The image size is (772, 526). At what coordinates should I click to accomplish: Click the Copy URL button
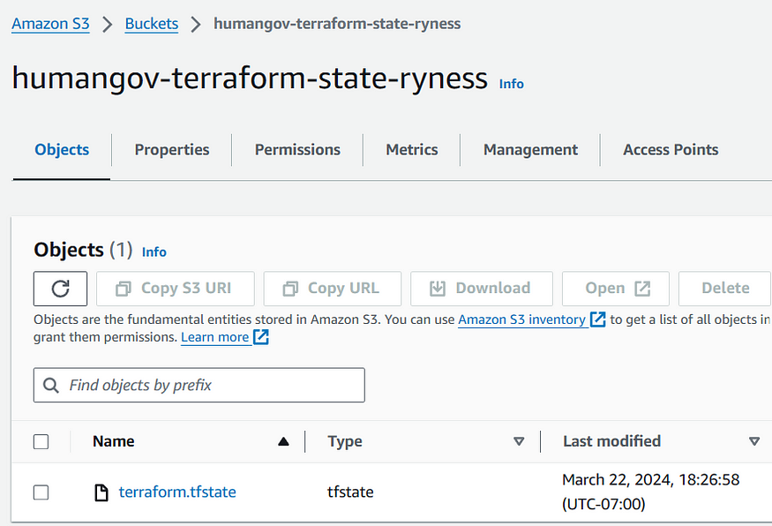(333, 289)
